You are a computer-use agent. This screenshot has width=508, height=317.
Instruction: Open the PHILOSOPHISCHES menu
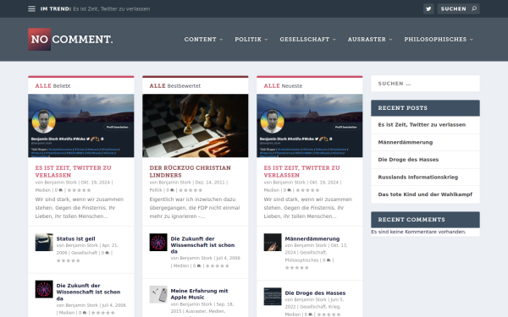pyautogui.click(x=435, y=39)
